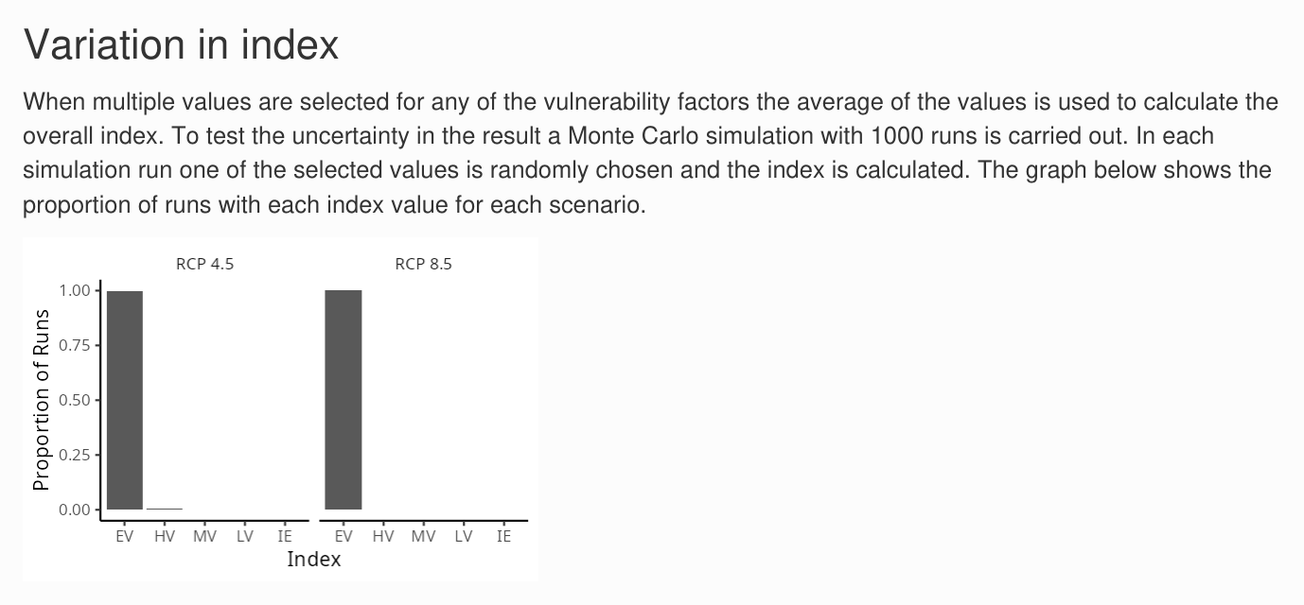This screenshot has width=1304, height=605.
Task: Click the EV bar in RCP 8.5 panel
Action: click(x=344, y=400)
